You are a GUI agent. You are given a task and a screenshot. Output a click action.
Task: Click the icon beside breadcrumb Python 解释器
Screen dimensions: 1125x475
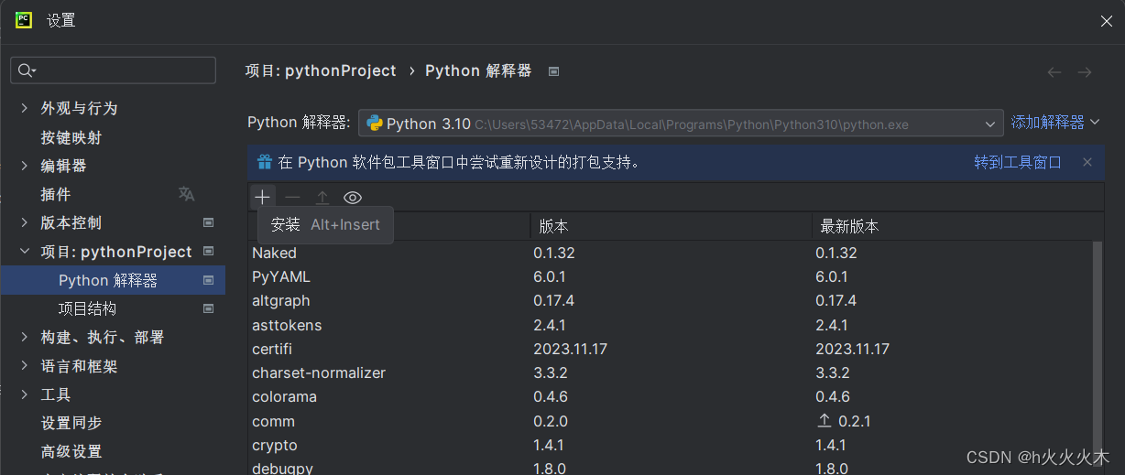click(553, 71)
